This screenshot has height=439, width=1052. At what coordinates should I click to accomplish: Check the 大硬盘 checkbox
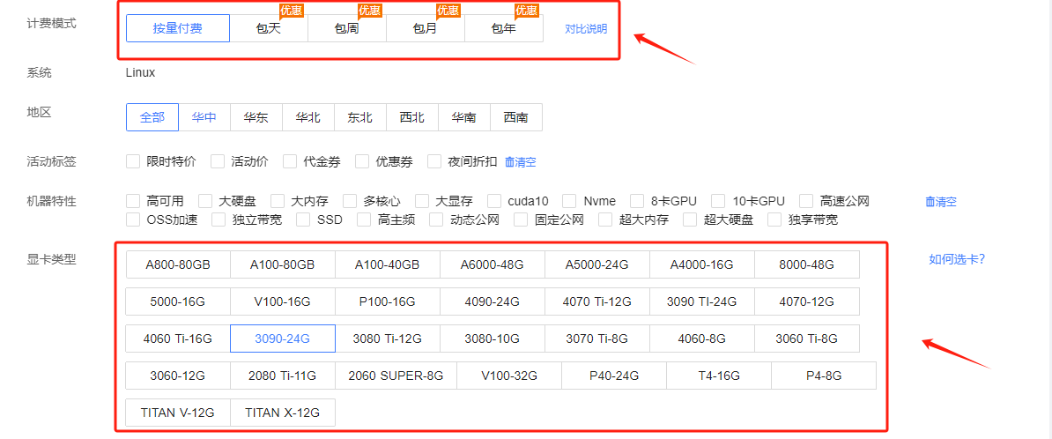(x=205, y=201)
